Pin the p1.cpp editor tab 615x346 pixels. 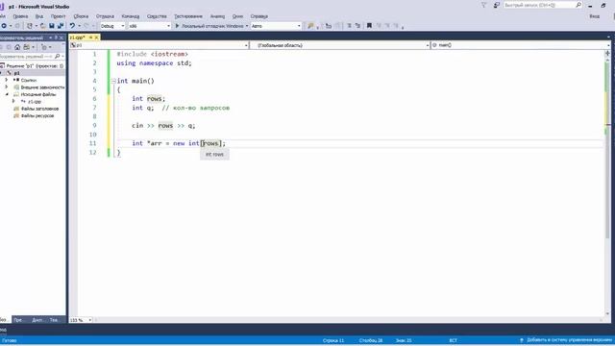tap(90, 37)
